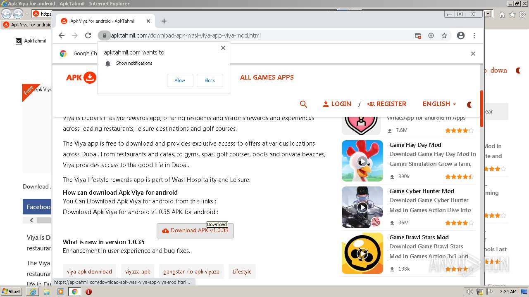
Task: Open Game Cyber Hunter Mod thumbnail
Action: click(362, 207)
